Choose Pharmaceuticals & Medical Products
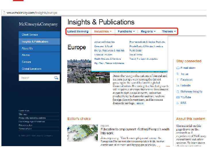Viewport: 207px width, 155px height. pyautogui.click(x=147, y=42)
